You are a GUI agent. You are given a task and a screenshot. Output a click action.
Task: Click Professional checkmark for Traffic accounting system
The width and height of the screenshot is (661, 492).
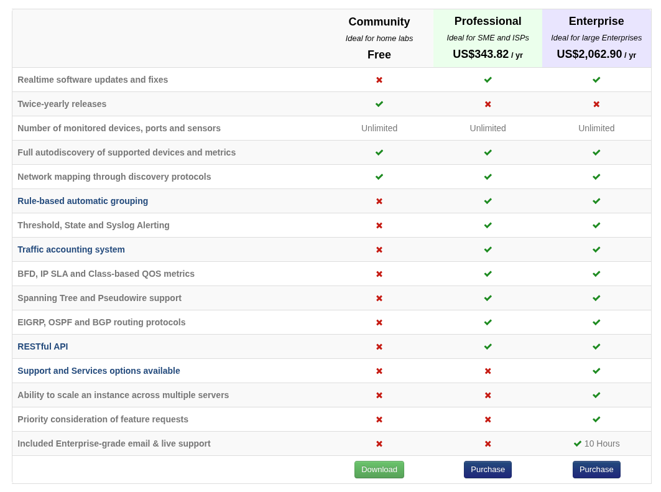(x=488, y=249)
